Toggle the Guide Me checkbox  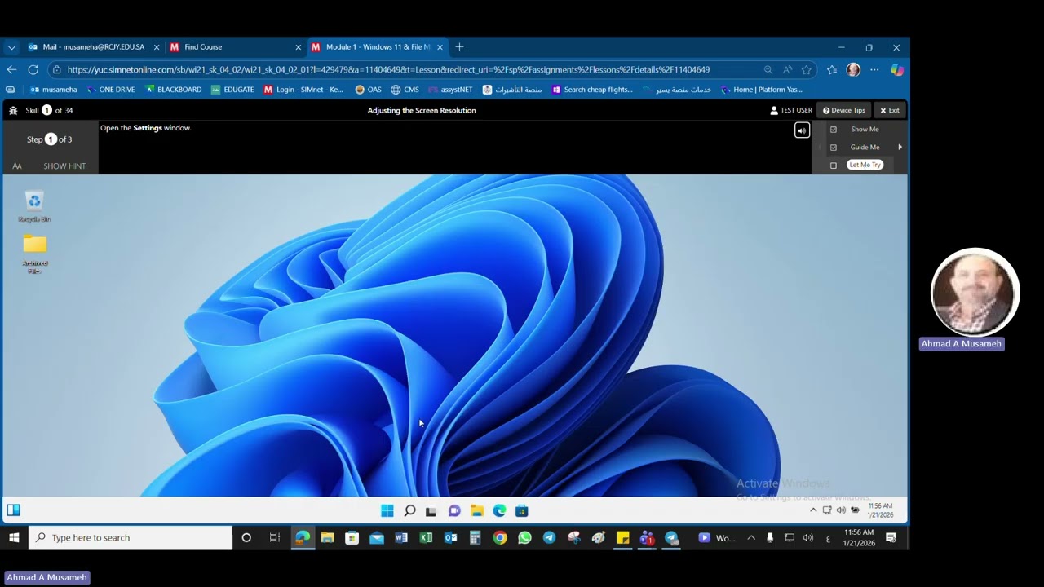pos(833,148)
